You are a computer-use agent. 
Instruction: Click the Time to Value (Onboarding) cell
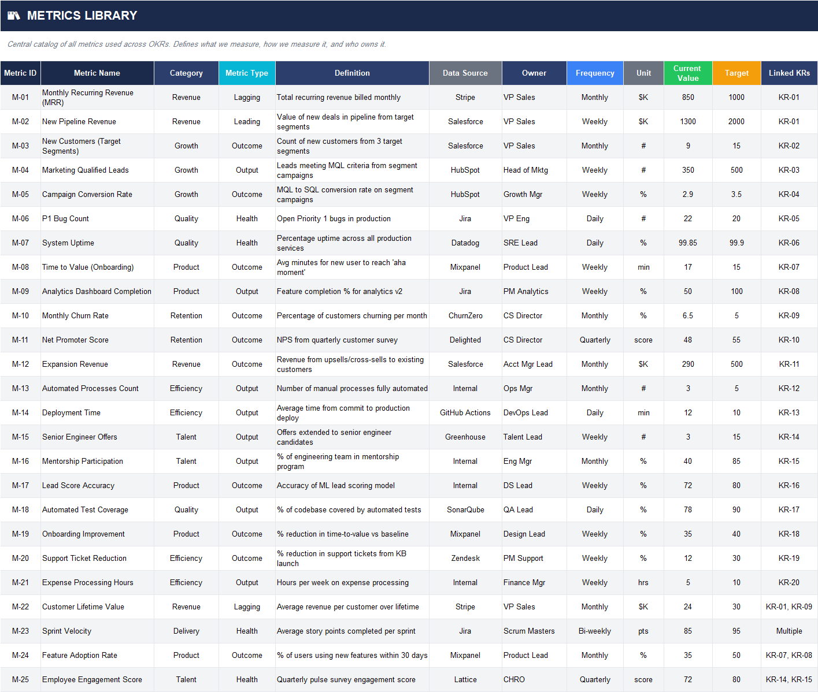click(x=97, y=267)
